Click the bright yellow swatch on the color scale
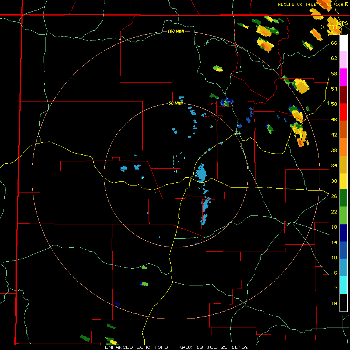The height and width of the screenshot is (350, 350). coord(343,181)
